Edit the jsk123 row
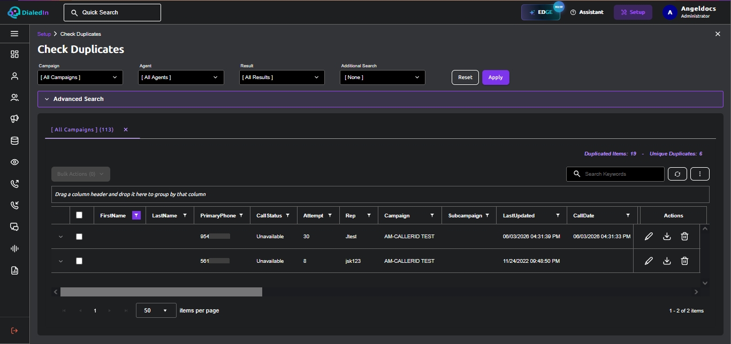This screenshot has width=731, height=344. [x=649, y=261]
